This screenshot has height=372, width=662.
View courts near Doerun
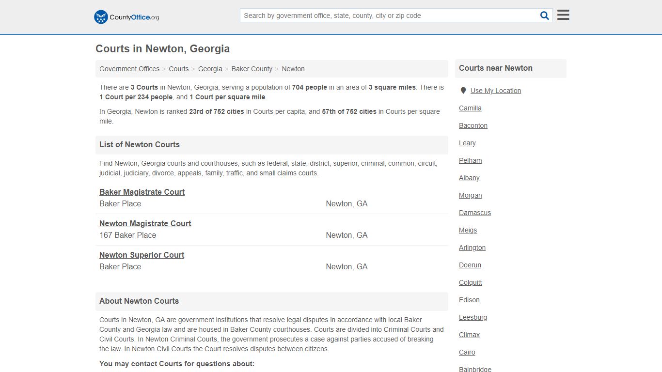click(470, 265)
